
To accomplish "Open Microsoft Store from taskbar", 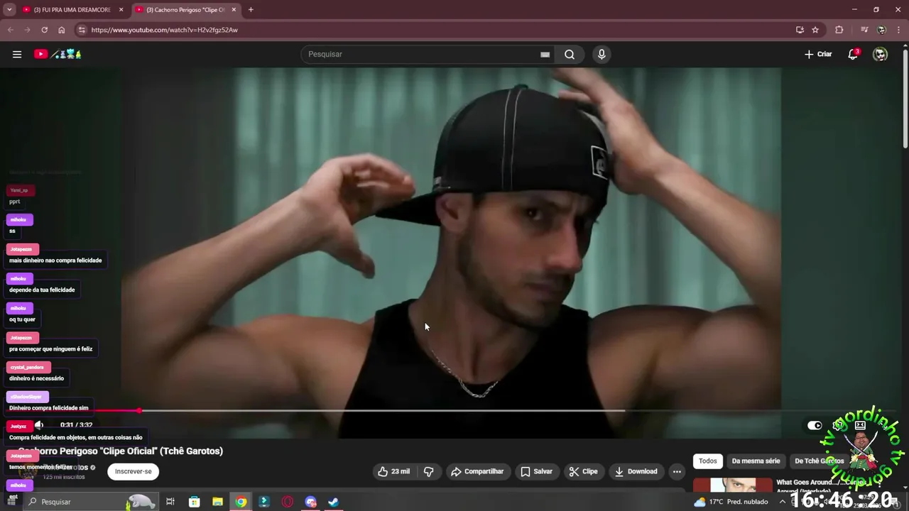I will (194, 502).
